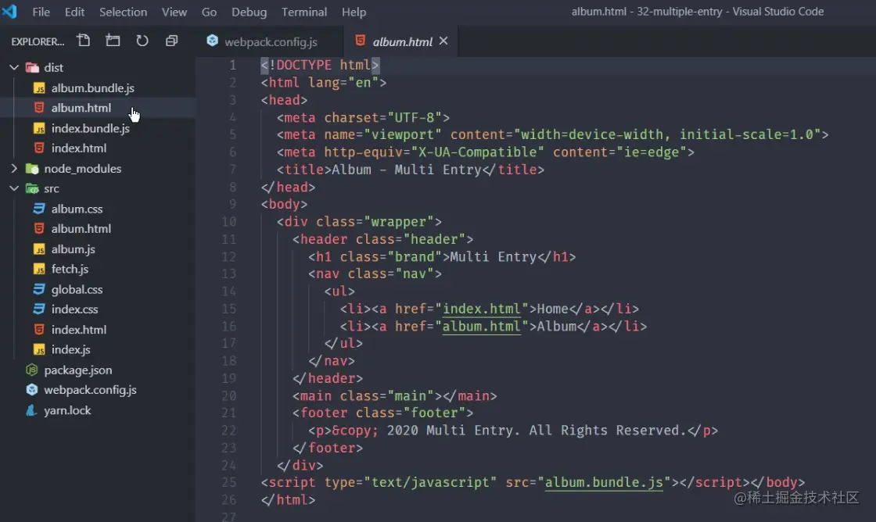Screen dimensions: 876x522
Task: Open index.js in src
Action: 71,349
